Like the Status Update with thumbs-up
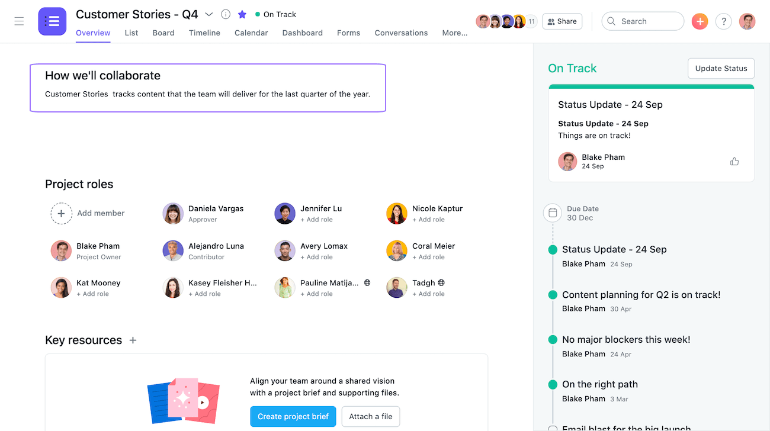Image resolution: width=770 pixels, height=431 pixels. tap(734, 162)
